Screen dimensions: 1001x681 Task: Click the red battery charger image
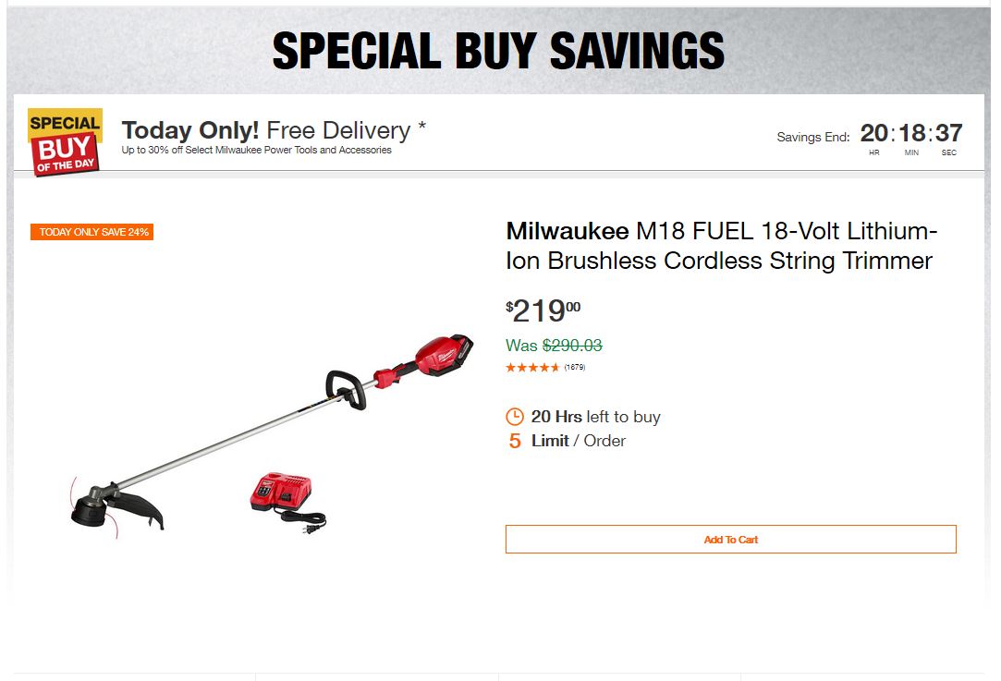coord(280,494)
